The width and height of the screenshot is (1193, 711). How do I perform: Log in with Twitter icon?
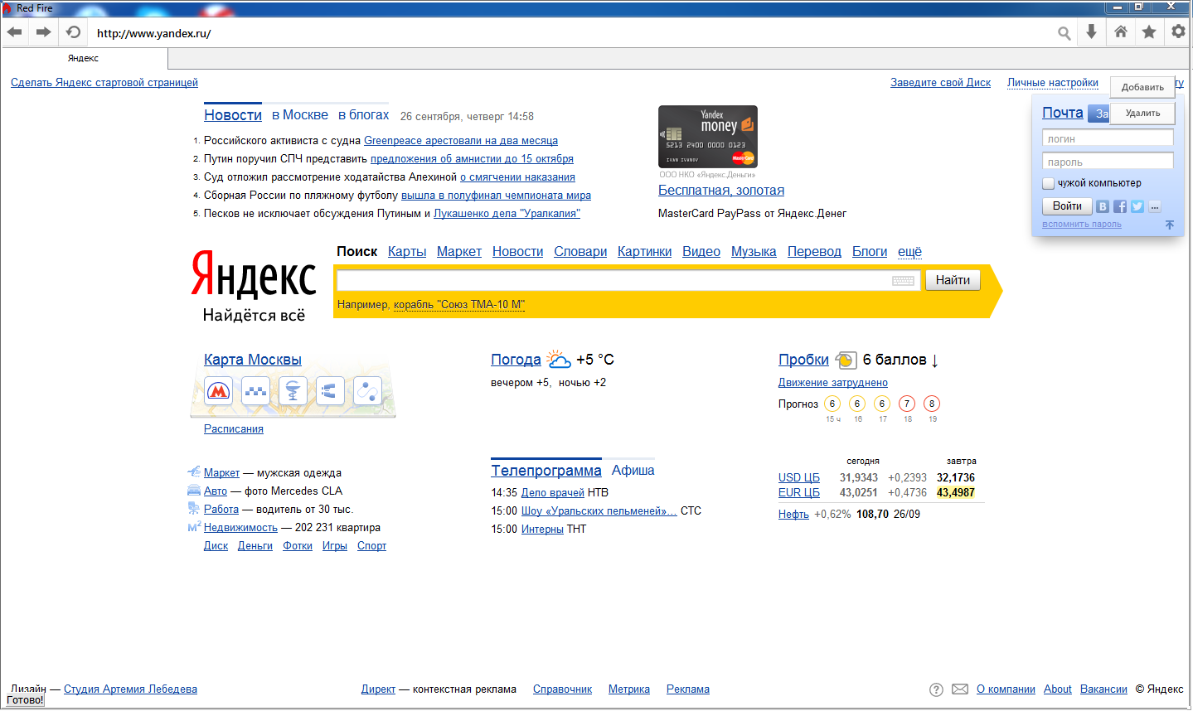(x=1137, y=206)
